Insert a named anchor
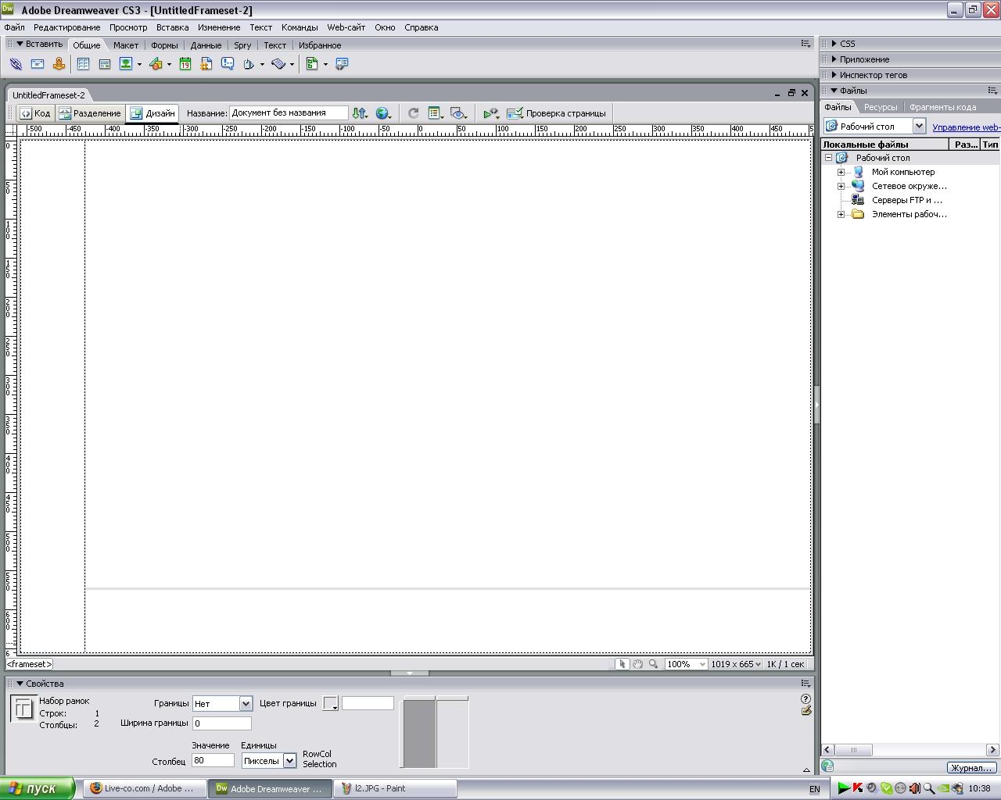The height and width of the screenshot is (800, 1001). pos(59,64)
